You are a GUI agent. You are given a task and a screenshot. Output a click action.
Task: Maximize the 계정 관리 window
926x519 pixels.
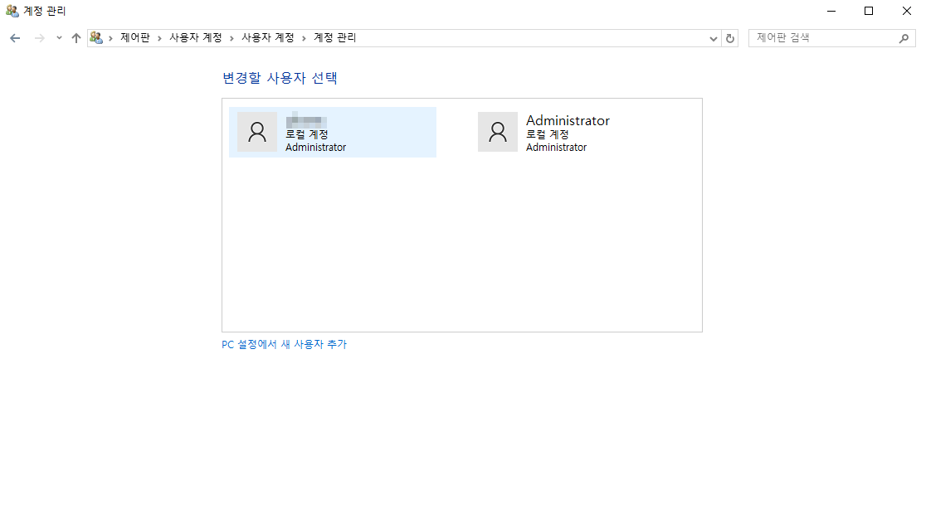tap(869, 11)
